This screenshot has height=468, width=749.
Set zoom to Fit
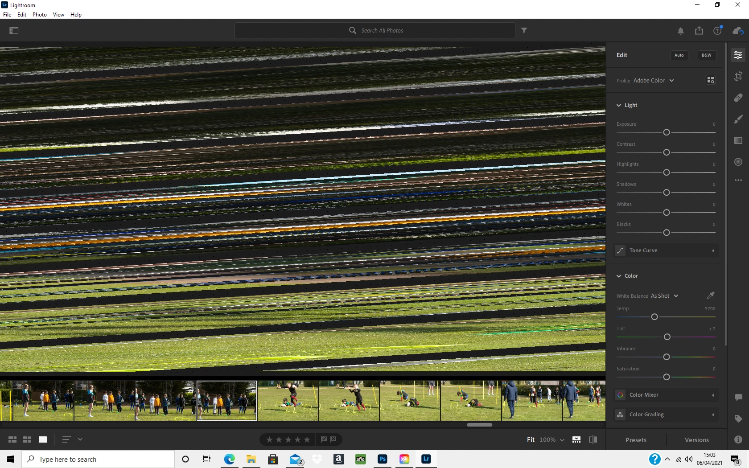pos(531,439)
